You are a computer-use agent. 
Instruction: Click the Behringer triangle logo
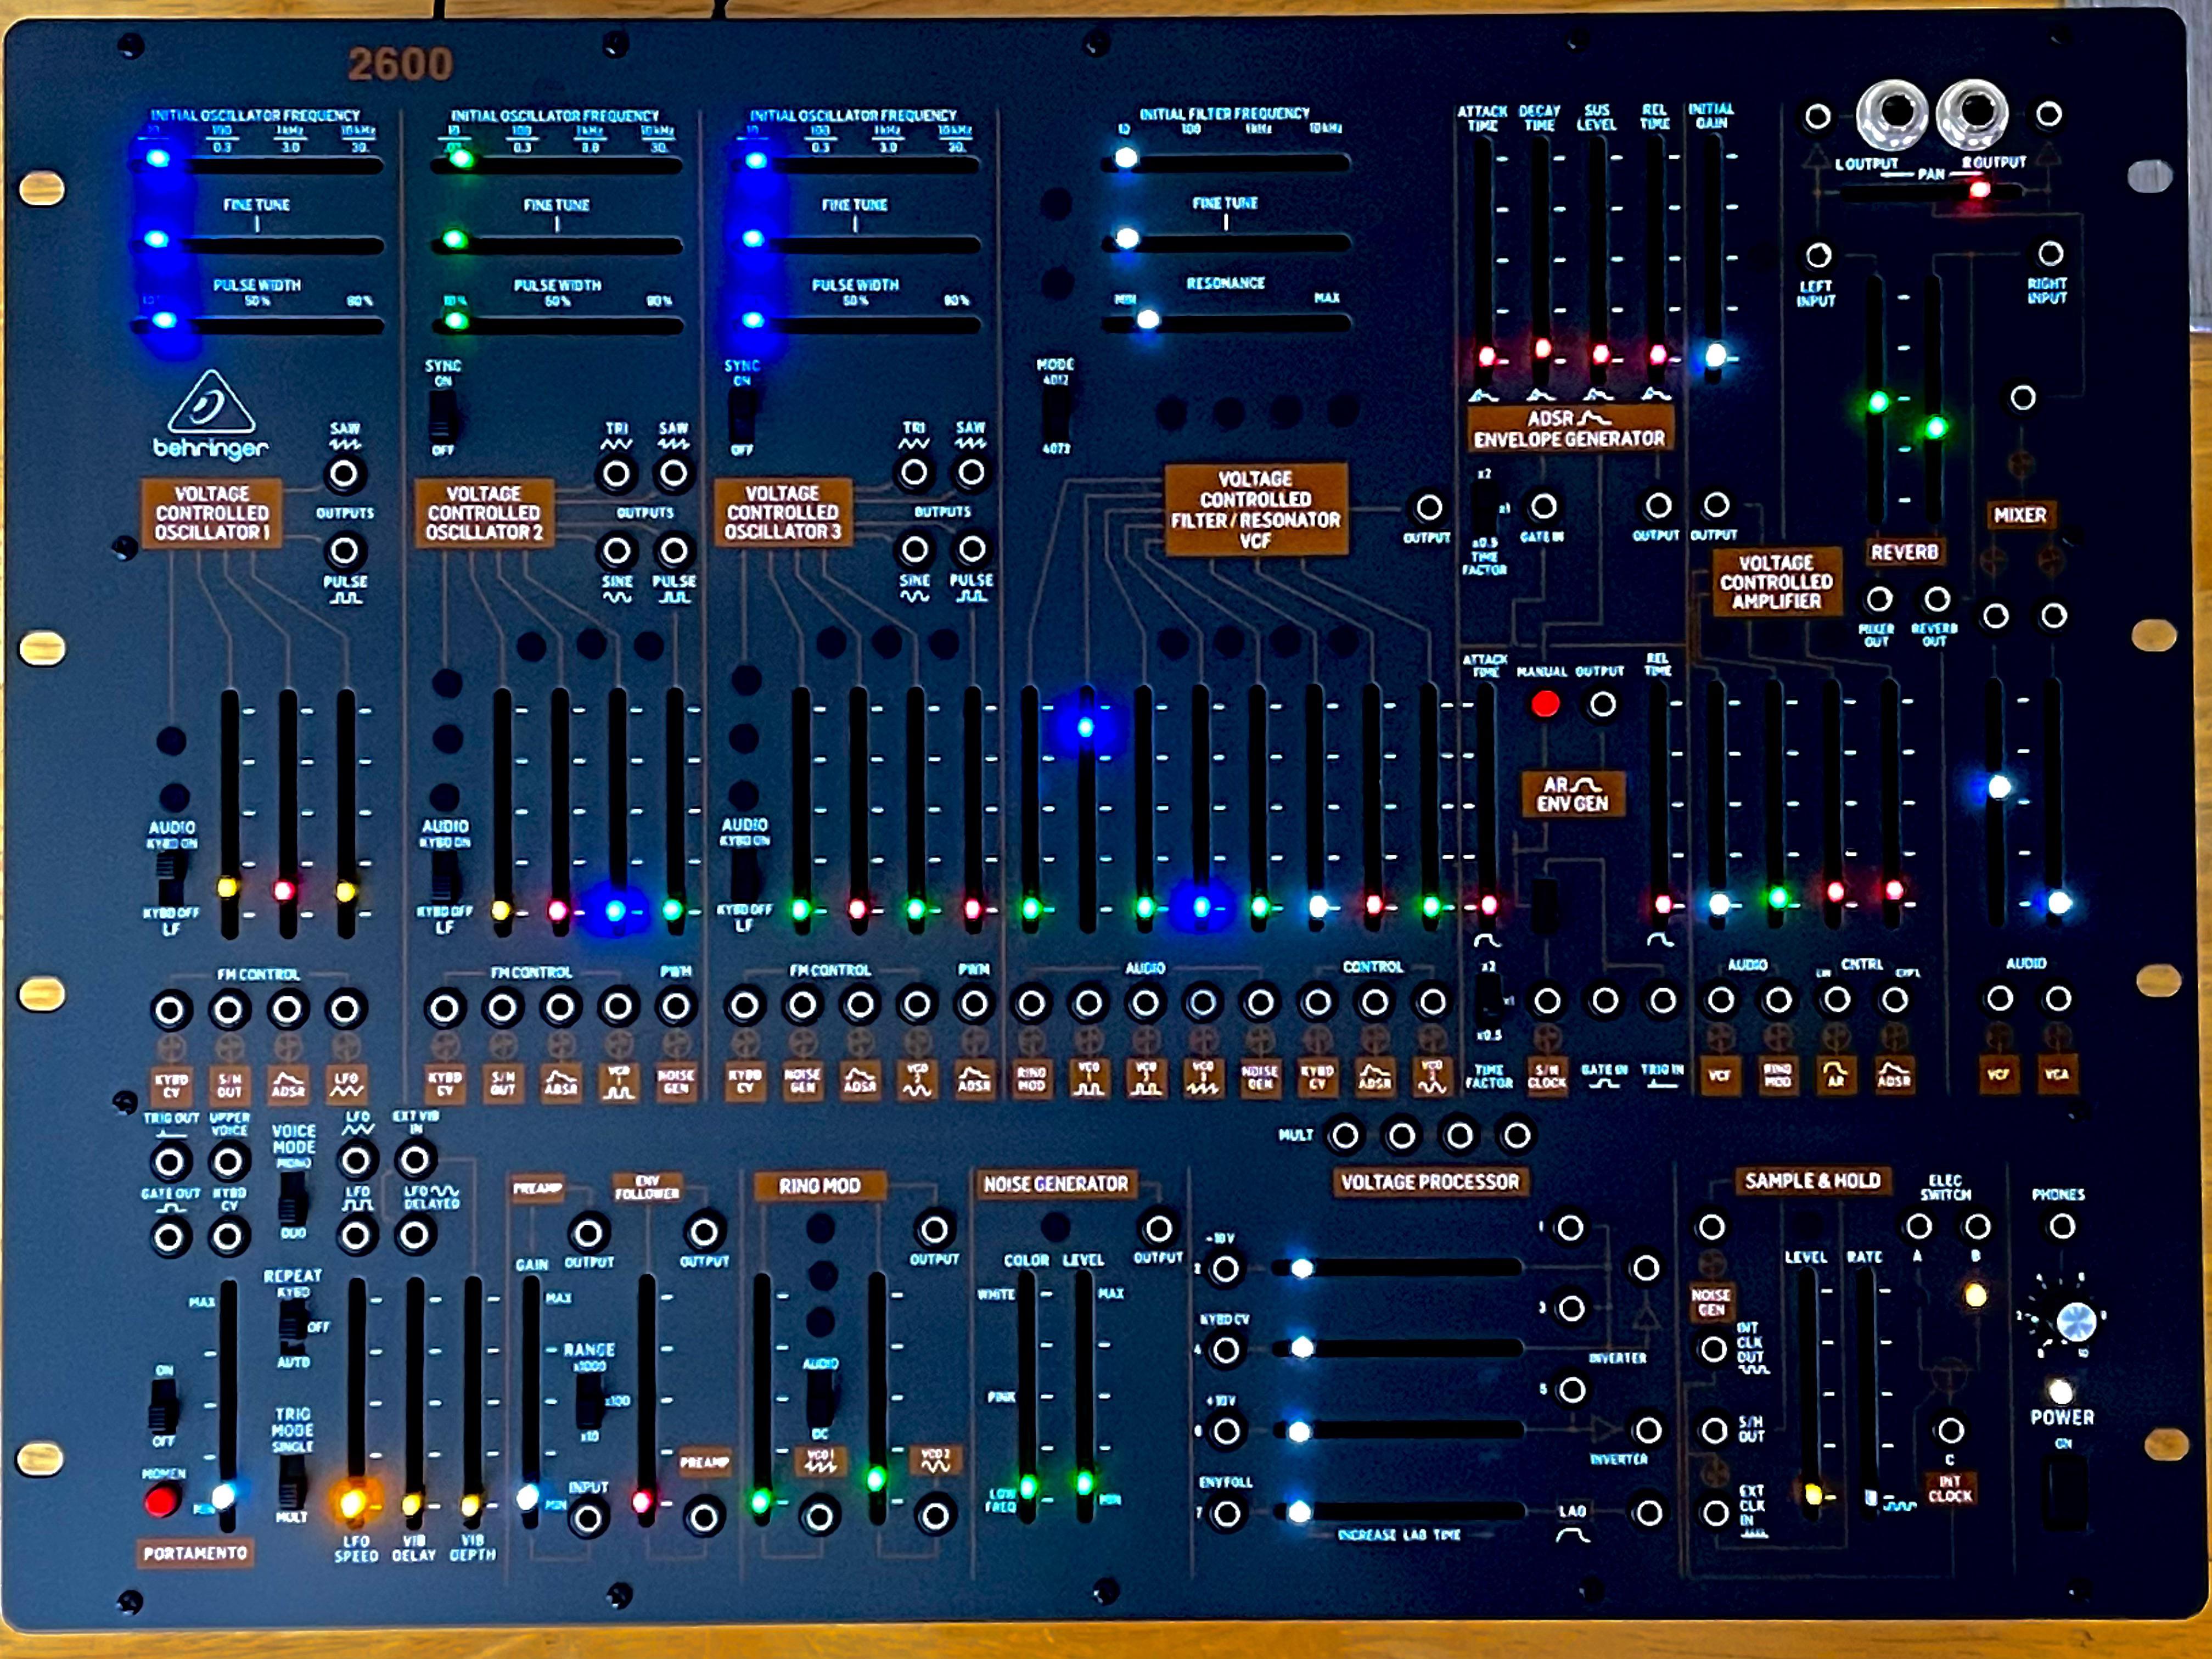pos(210,402)
